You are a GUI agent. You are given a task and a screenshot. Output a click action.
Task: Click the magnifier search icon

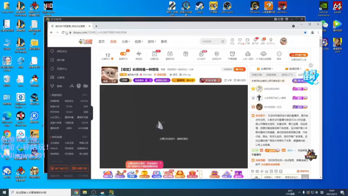coord(223,41)
